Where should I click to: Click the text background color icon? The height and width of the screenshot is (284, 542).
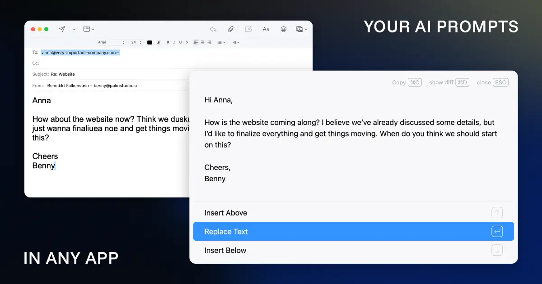159,42
